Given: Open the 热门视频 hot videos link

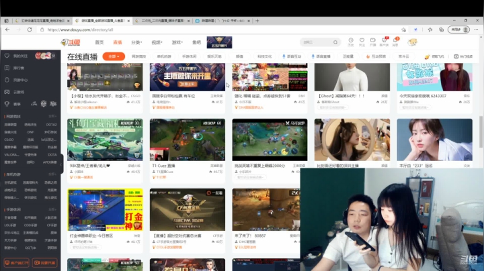Looking at the screenshot, I should click(x=463, y=56).
